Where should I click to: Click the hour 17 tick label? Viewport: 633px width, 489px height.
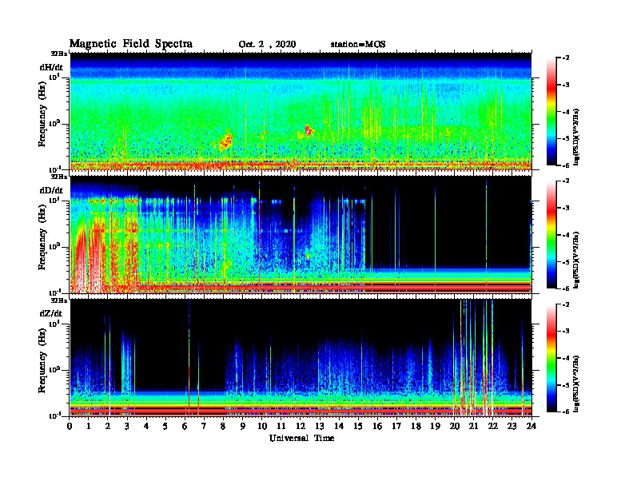[396, 426]
